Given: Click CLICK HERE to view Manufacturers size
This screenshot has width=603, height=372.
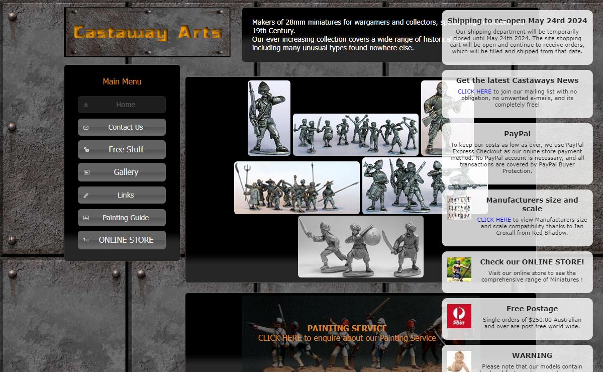Looking at the screenshot, I should click(x=494, y=220).
